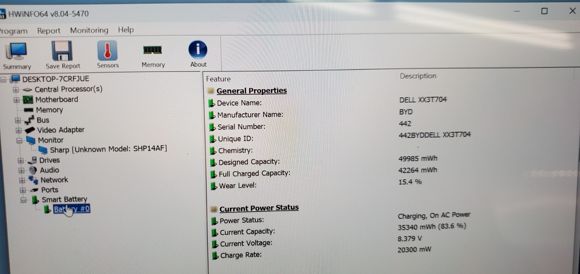
Task: Click the 20300 mW charge rate value
Action: (414, 250)
